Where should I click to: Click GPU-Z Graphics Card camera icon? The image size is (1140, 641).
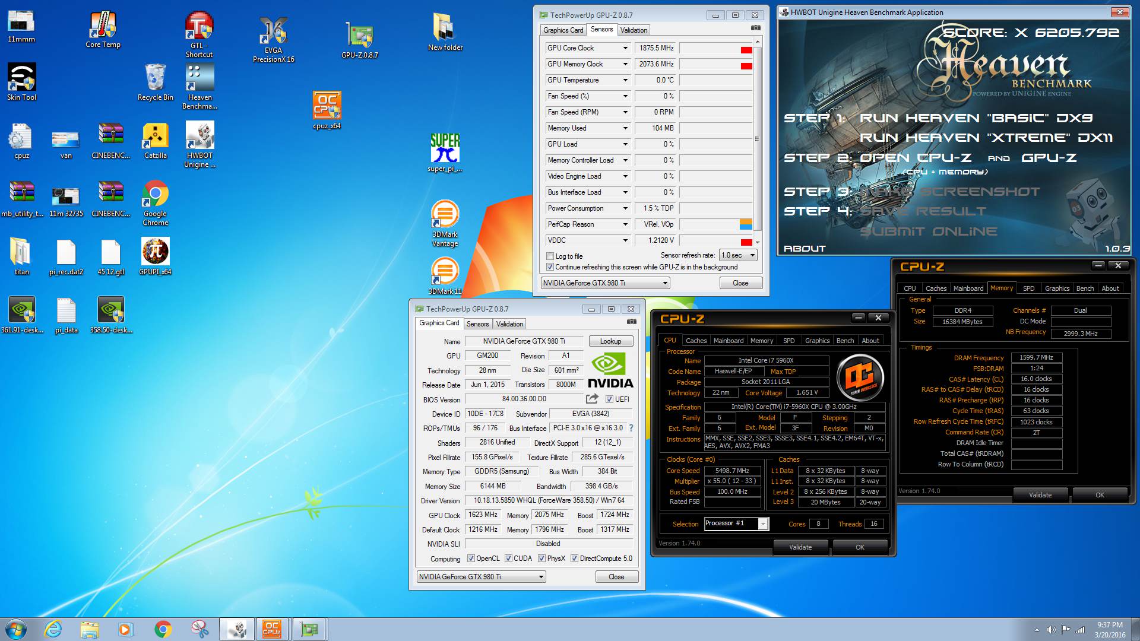(631, 322)
